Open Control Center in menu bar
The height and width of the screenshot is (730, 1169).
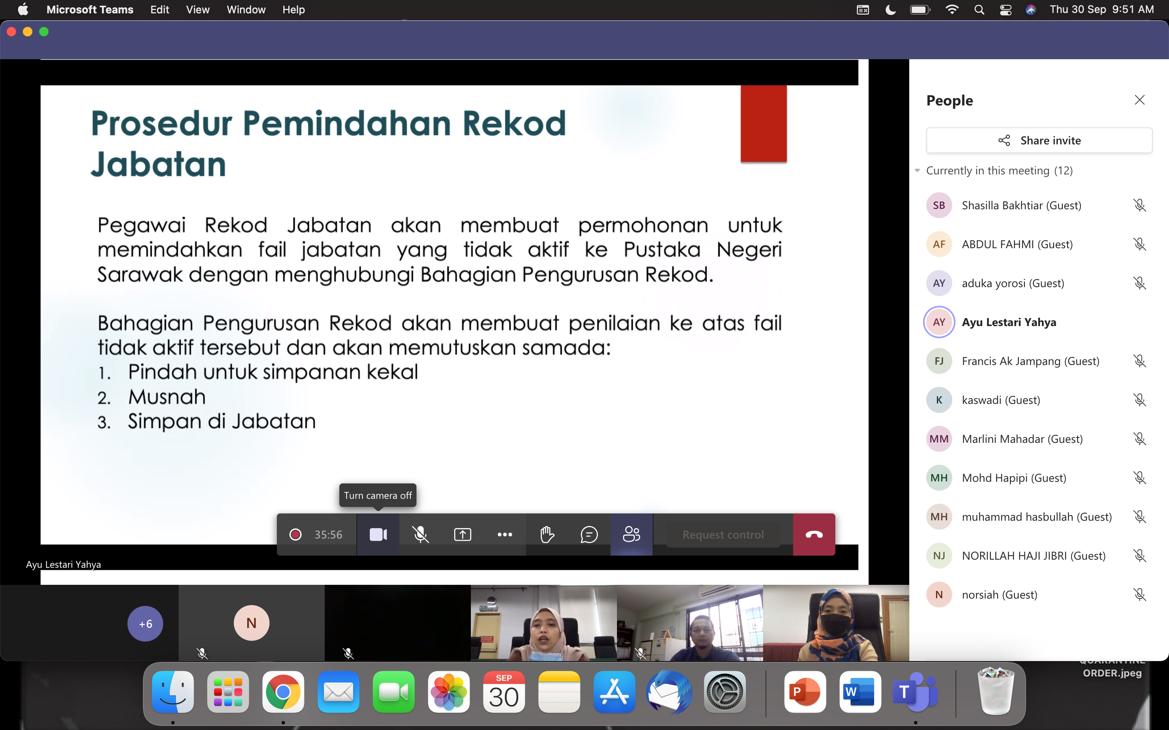click(1006, 10)
